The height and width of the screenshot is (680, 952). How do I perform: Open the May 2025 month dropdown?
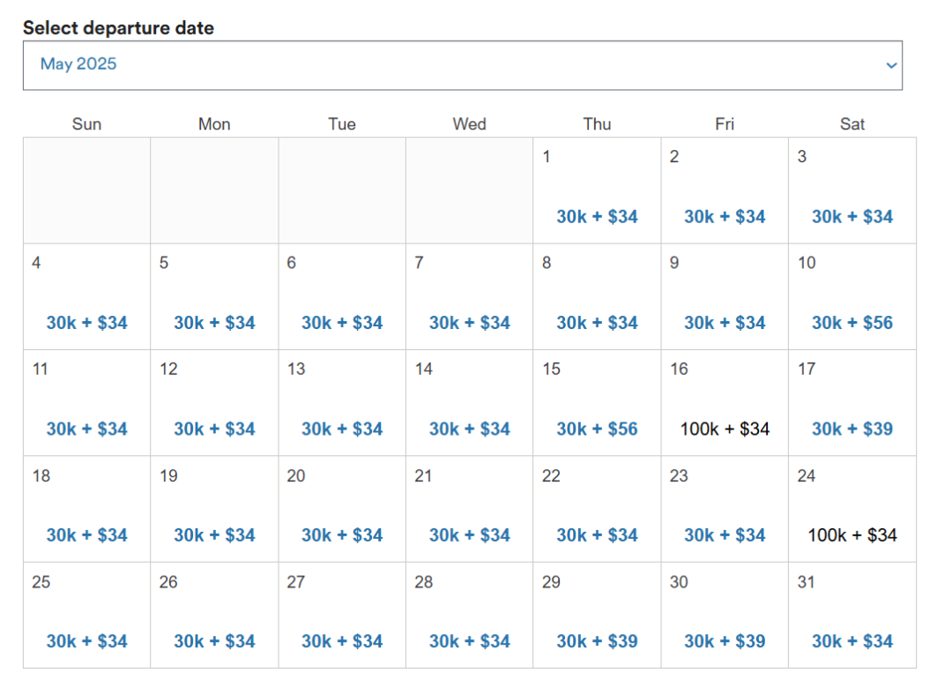pyautogui.click(x=463, y=65)
